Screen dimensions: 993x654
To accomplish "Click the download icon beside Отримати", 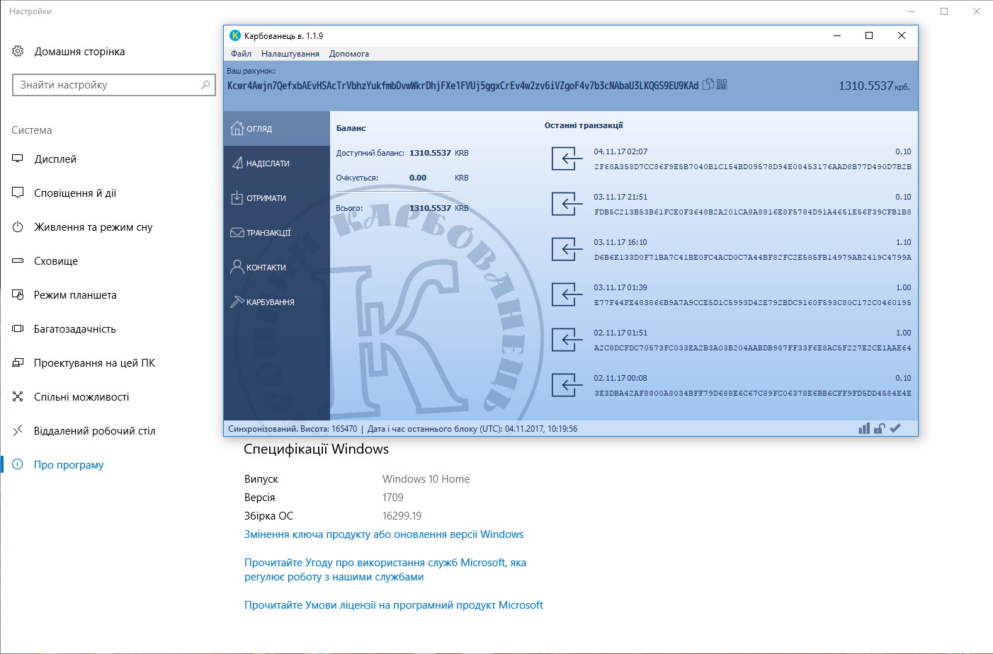I will pyautogui.click(x=237, y=197).
